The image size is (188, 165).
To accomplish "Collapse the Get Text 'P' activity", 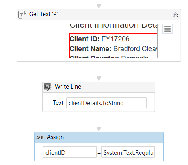I will tap(176, 15).
